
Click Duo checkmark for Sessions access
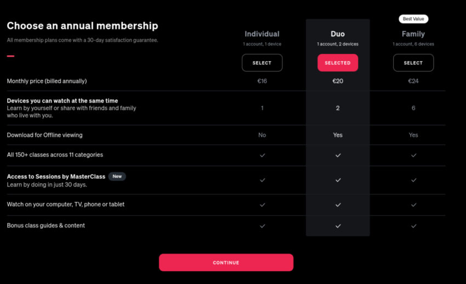pyautogui.click(x=338, y=180)
